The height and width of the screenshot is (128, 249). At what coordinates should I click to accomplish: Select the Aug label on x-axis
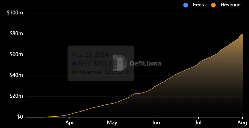(x=242, y=123)
